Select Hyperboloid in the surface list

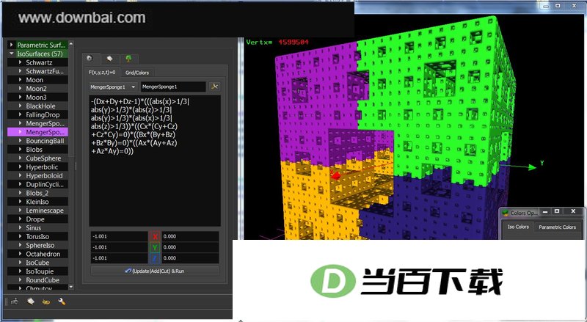(38, 175)
